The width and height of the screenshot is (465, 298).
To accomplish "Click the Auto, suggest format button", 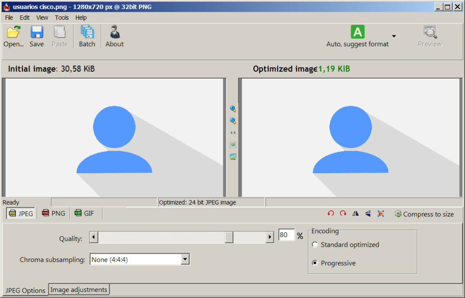I will coord(357,36).
